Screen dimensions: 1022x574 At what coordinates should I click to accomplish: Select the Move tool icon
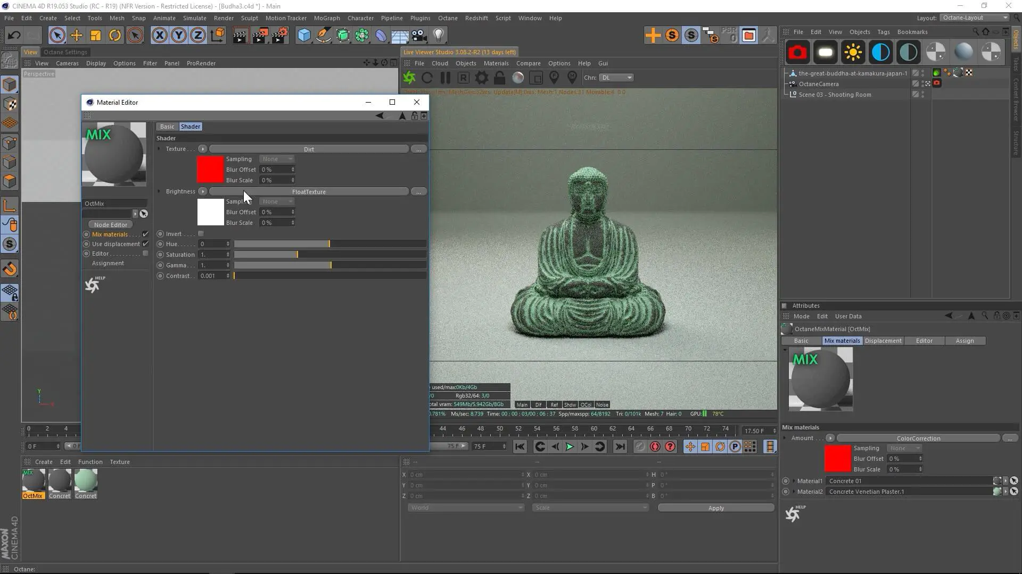77,36
